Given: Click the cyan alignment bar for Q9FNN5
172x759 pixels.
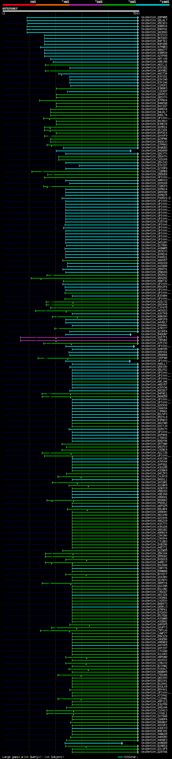Looking at the screenshot, I should 83,18.
